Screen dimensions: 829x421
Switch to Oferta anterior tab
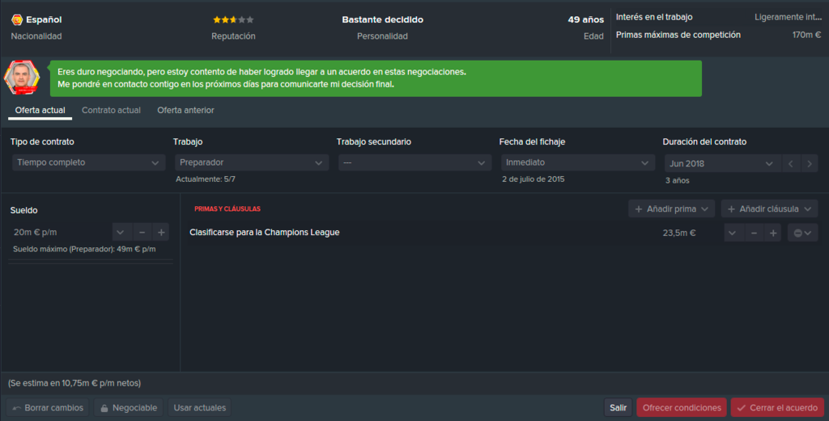185,110
